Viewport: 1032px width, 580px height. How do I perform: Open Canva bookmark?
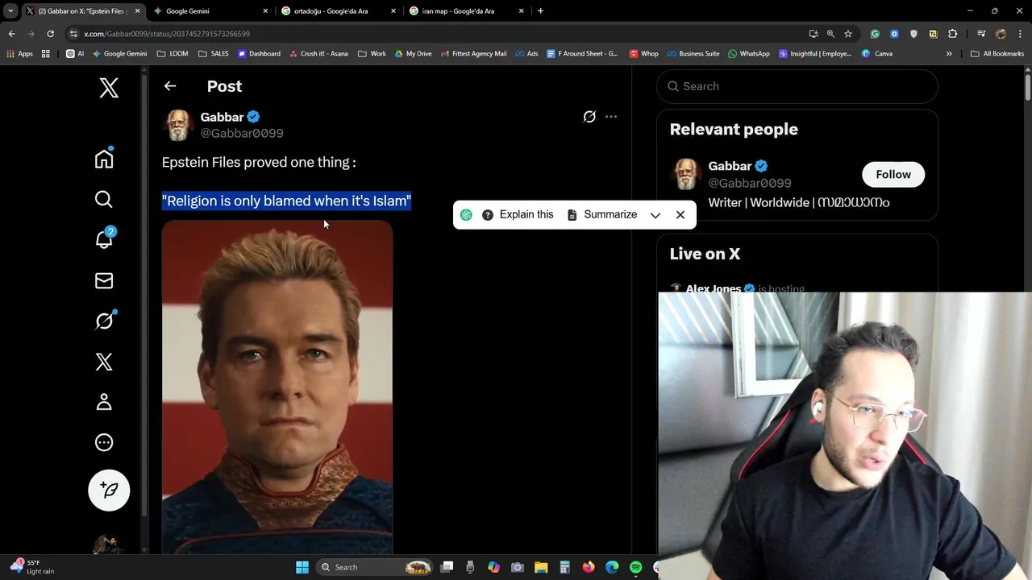877,54
